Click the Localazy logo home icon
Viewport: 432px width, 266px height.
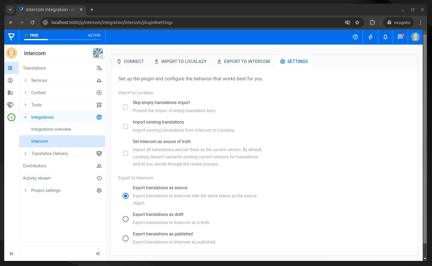[x=11, y=37]
